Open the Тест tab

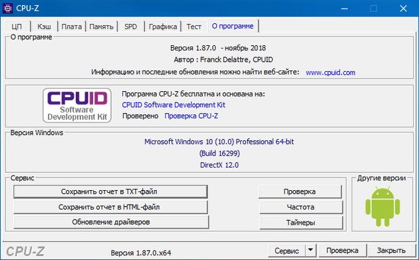tap(194, 27)
